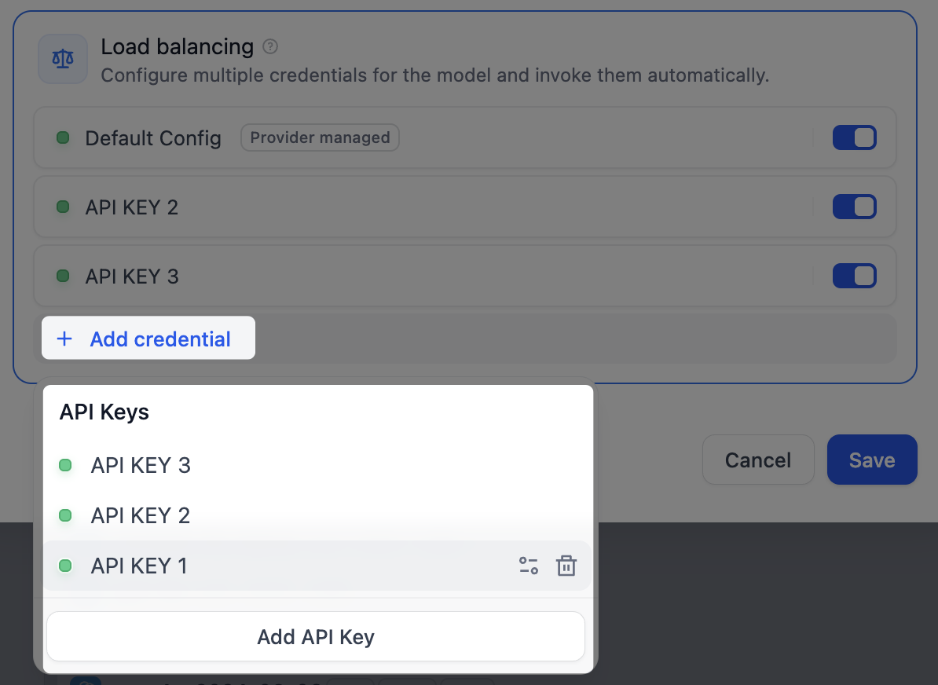Select API KEY 1 entry
The height and width of the screenshot is (685, 938).
point(139,566)
